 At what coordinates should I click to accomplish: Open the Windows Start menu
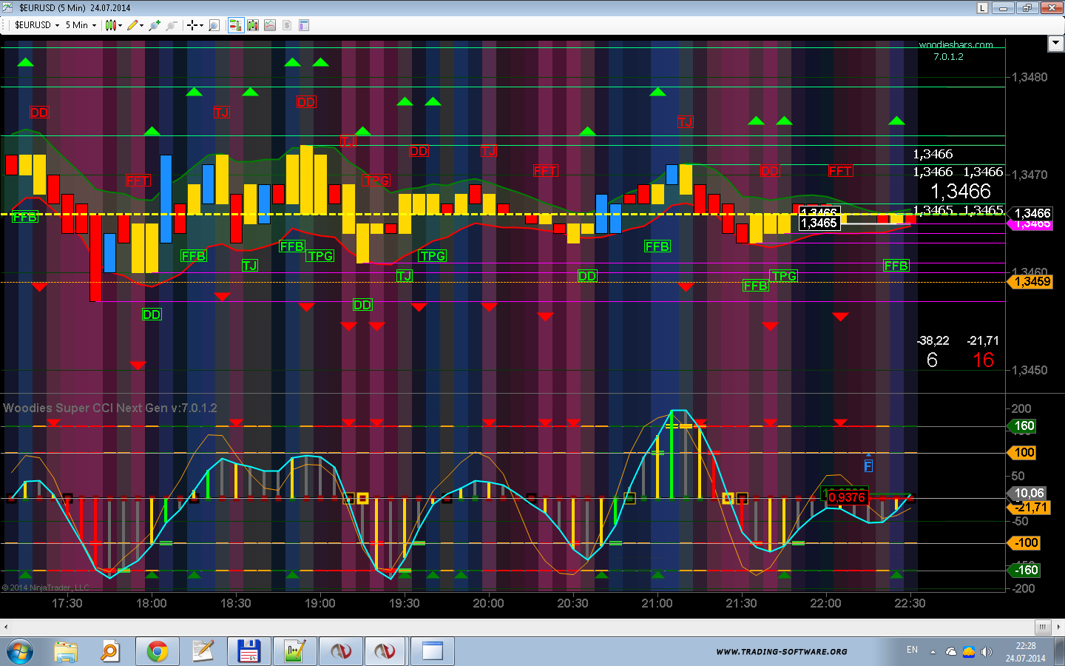(20, 651)
